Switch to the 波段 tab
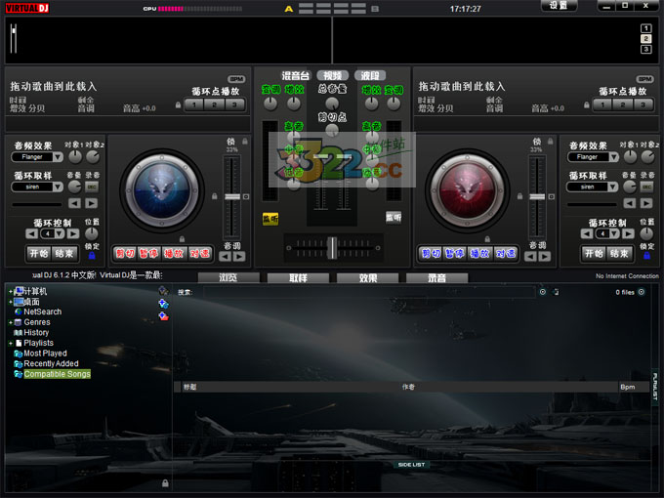 pos(370,76)
